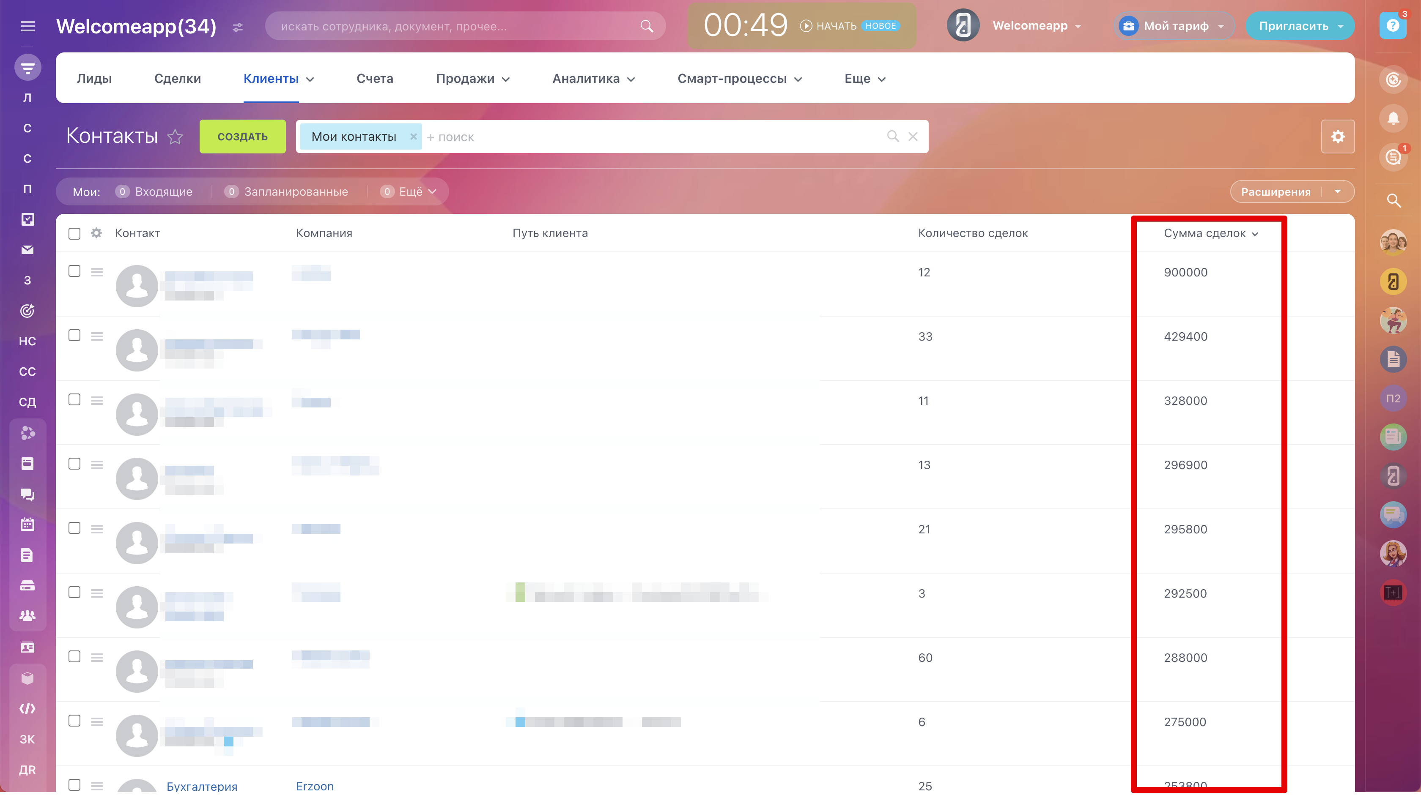Select the checkbox for the contact with 33 deals

[x=74, y=335]
